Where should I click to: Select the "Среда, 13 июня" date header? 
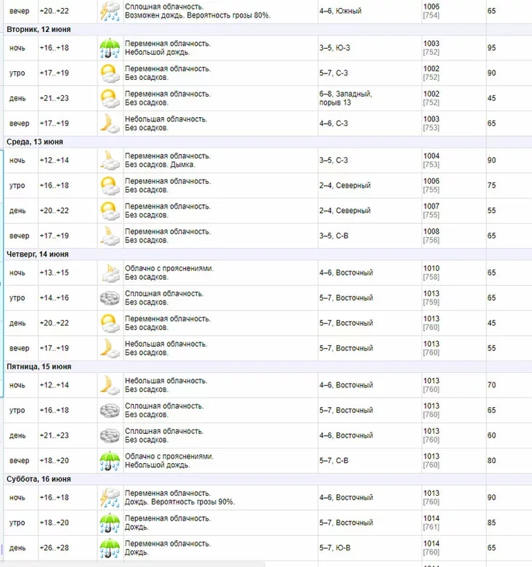point(35,142)
